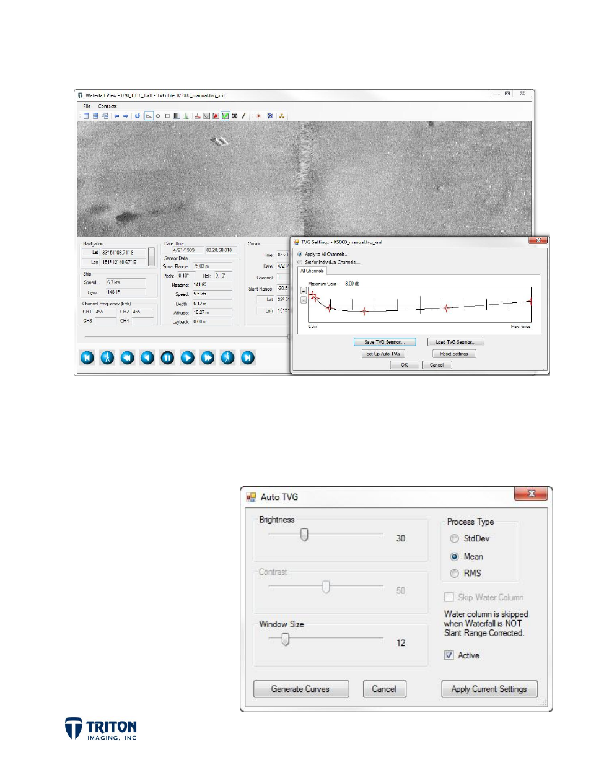The height and width of the screenshot is (765, 591).
Task: Click the green checkmark TVG toolbar icon
Action: (225, 116)
